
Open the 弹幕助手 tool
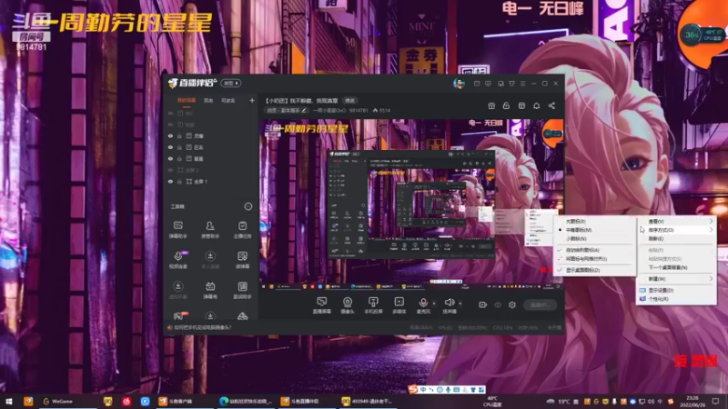177,230
